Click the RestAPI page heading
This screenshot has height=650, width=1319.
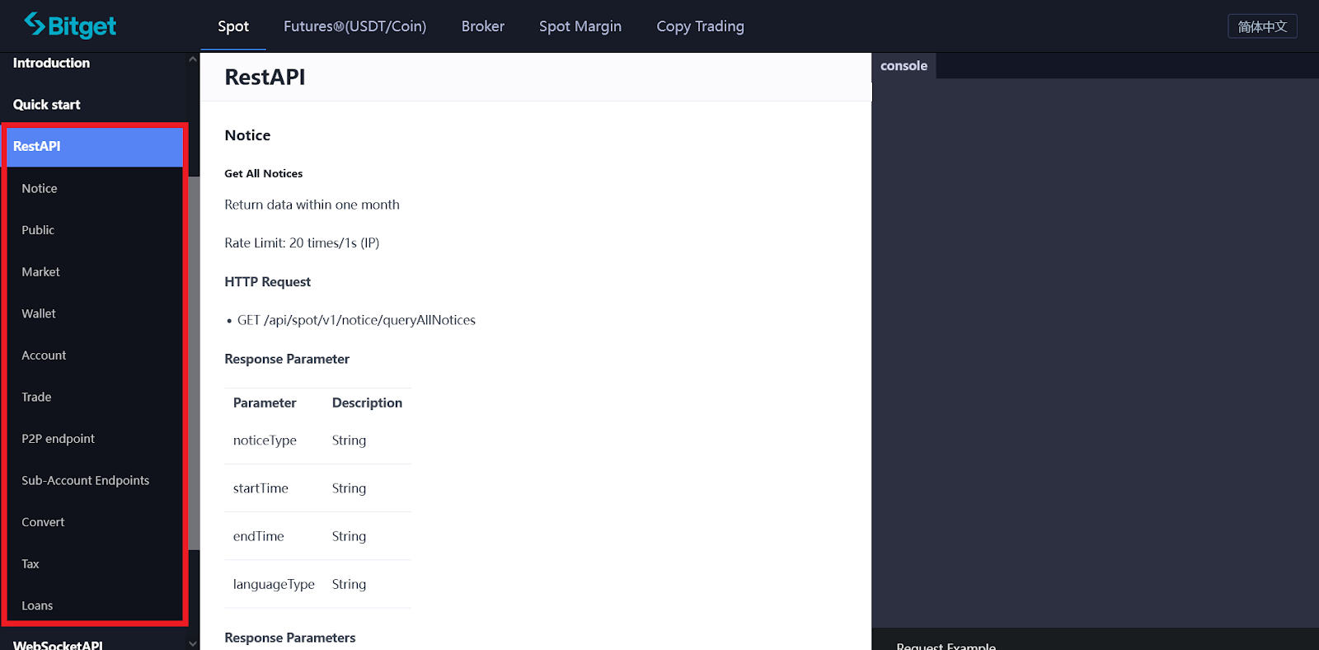[x=265, y=77]
